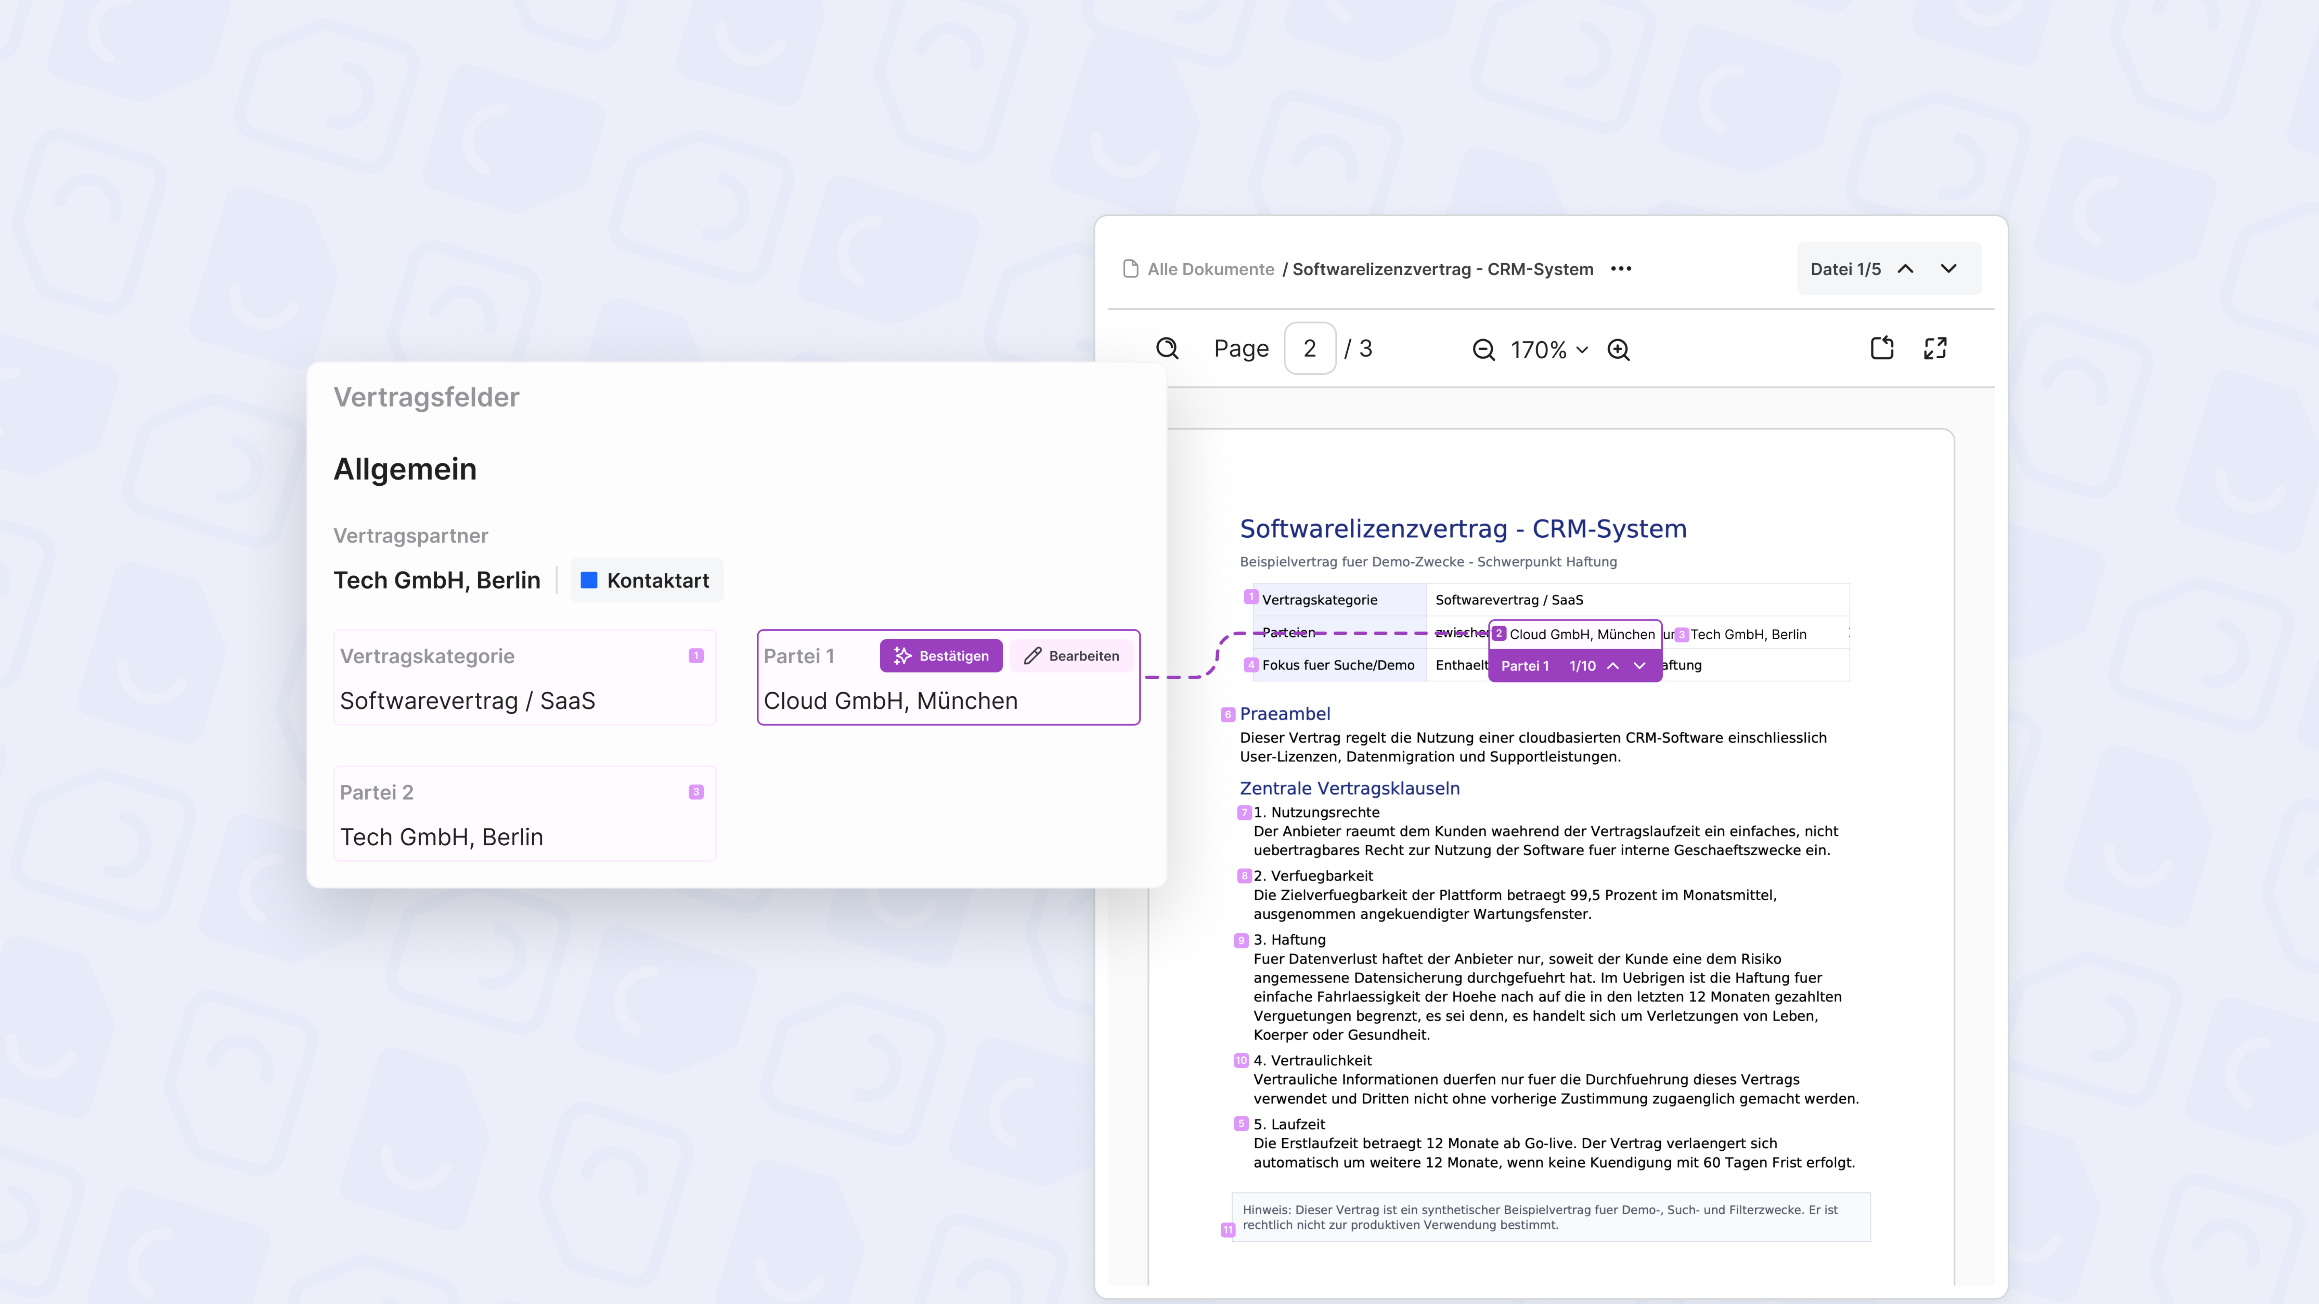
Task: Click Tech GmbH, Berlin in the document table
Action: tap(1748, 634)
